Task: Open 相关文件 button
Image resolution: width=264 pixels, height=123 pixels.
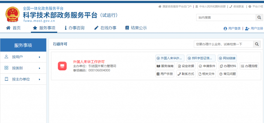Action: [x=207, y=74]
